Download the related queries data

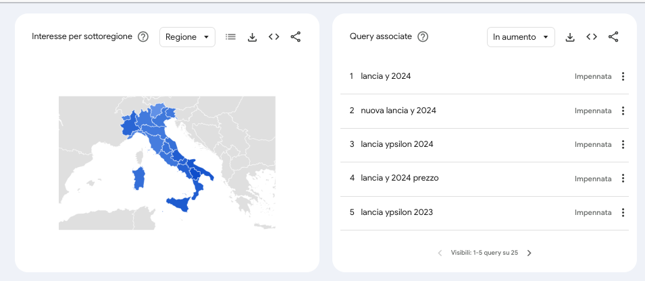tap(570, 37)
